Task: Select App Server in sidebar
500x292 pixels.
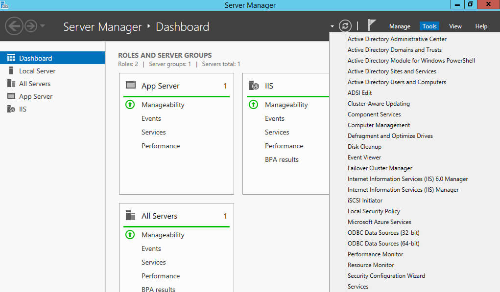Action: coord(52,96)
